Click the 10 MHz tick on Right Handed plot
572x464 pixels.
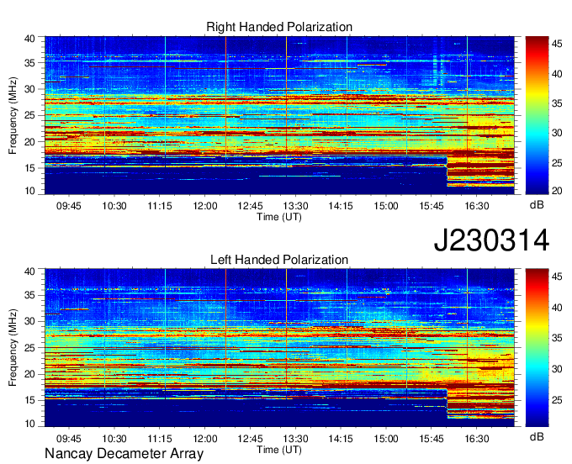click(x=29, y=191)
